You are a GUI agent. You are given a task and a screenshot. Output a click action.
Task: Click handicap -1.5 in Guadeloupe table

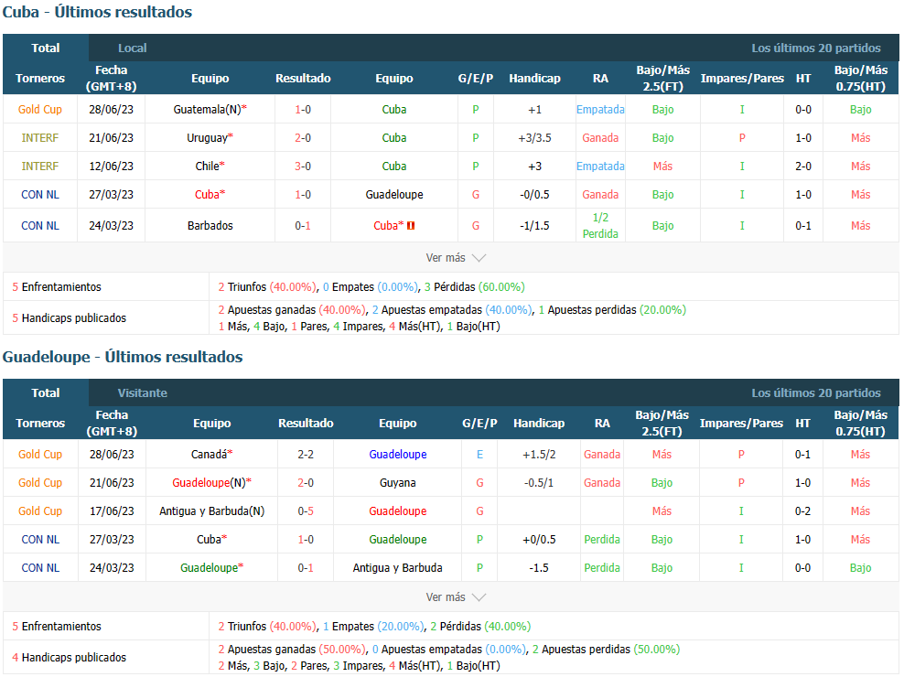pos(539,567)
